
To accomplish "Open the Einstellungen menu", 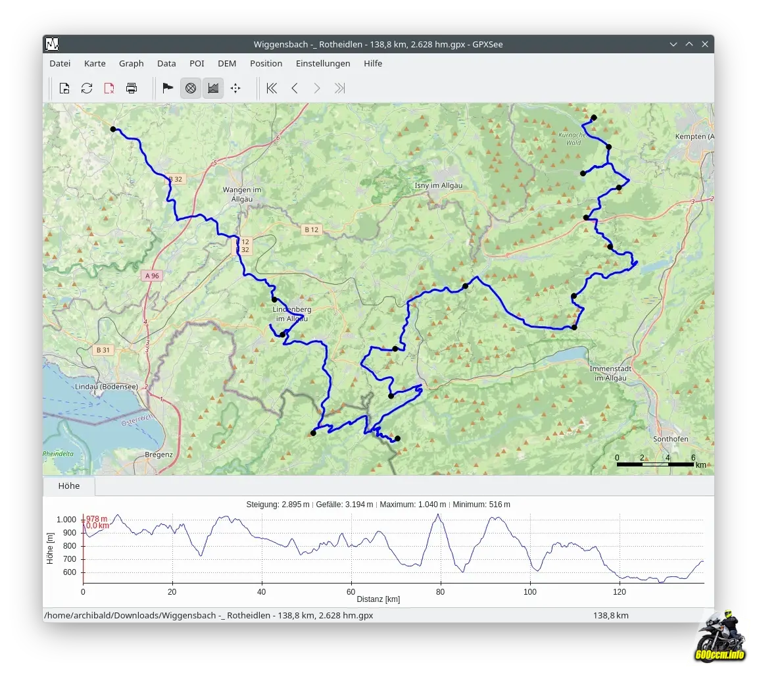I will pyautogui.click(x=323, y=64).
